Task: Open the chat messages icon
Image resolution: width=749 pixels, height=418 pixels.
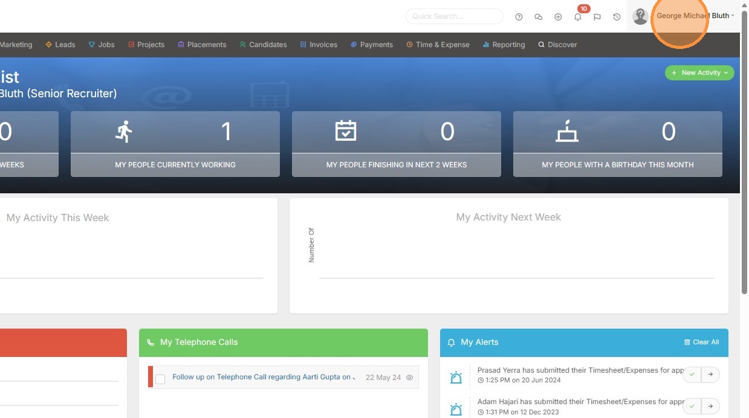Action: pyautogui.click(x=538, y=17)
